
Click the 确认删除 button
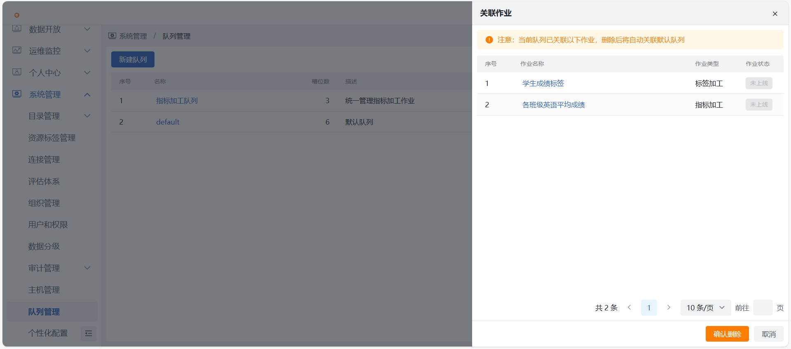pyautogui.click(x=727, y=334)
